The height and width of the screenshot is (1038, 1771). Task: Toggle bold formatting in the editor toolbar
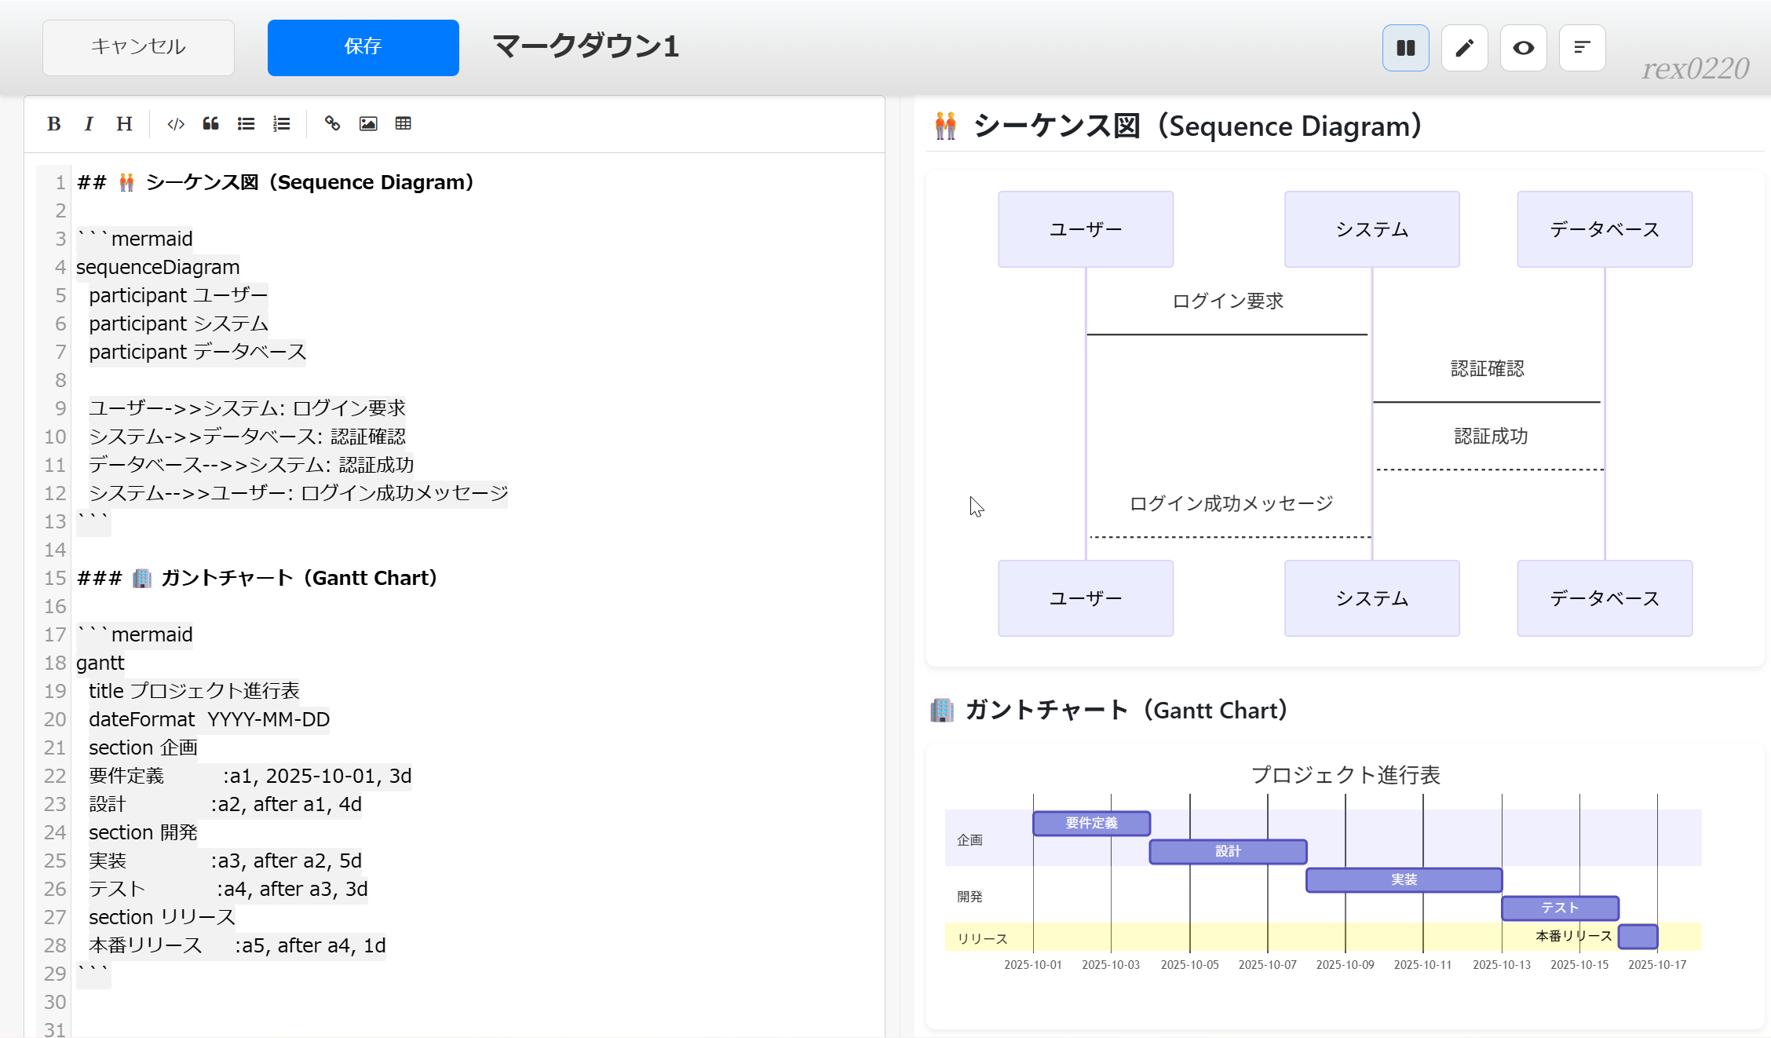coord(53,124)
